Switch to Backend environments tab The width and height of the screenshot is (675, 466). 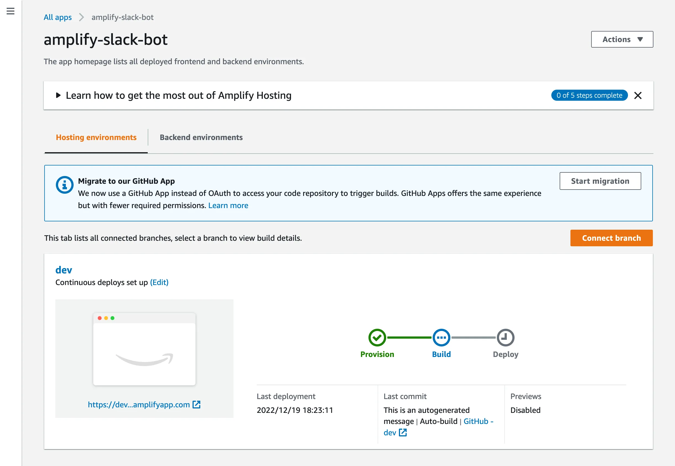point(201,137)
